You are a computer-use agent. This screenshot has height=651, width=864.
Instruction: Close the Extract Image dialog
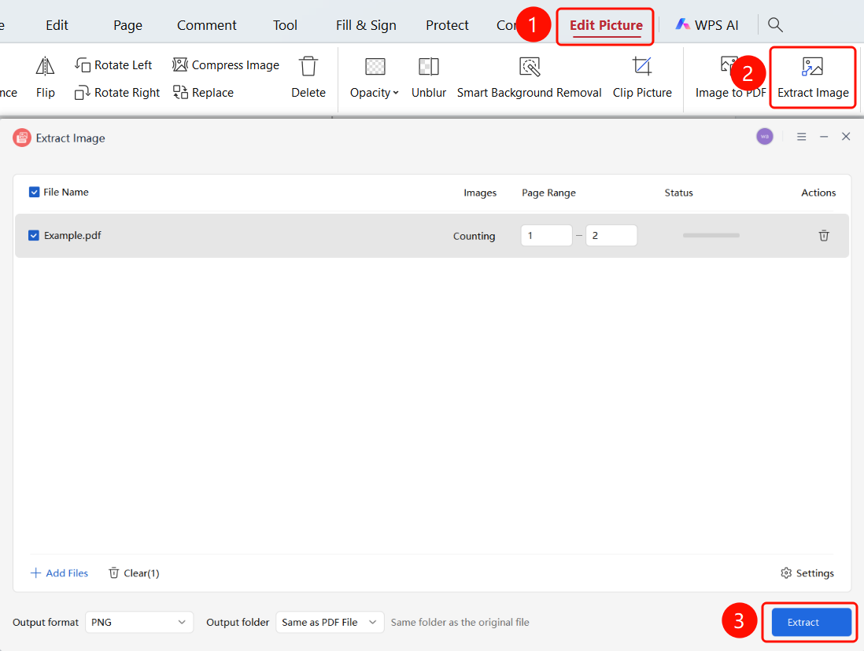(x=846, y=137)
